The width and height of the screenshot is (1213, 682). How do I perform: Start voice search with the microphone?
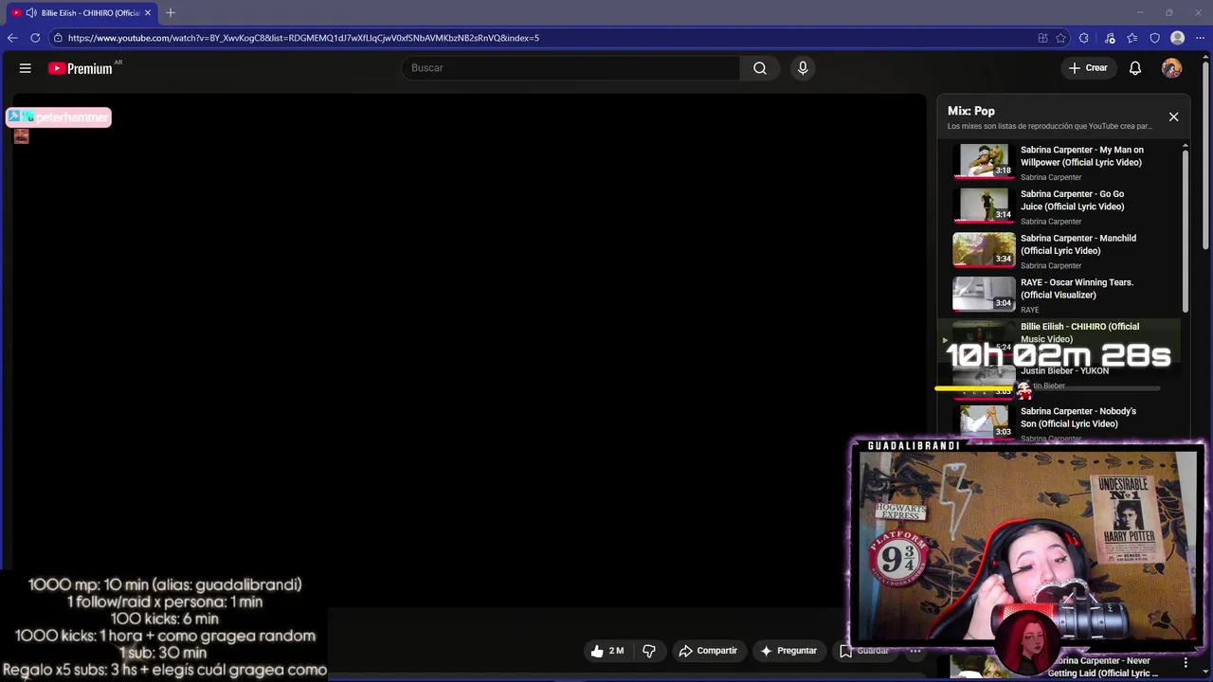[x=803, y=68]
